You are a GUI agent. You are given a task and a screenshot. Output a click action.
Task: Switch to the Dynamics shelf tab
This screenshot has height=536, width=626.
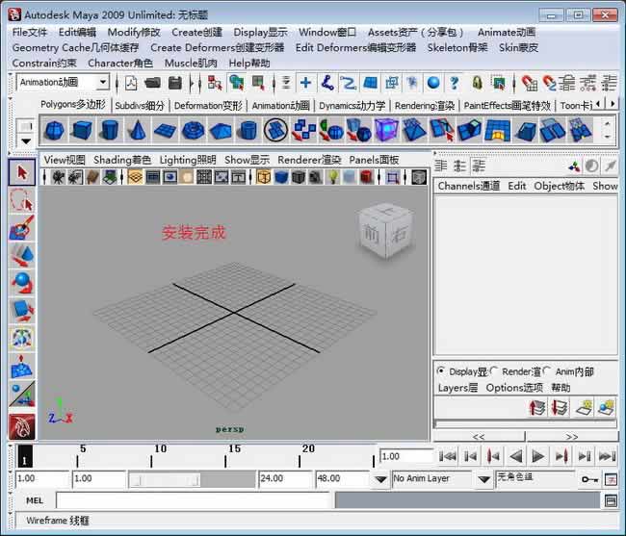352,106
